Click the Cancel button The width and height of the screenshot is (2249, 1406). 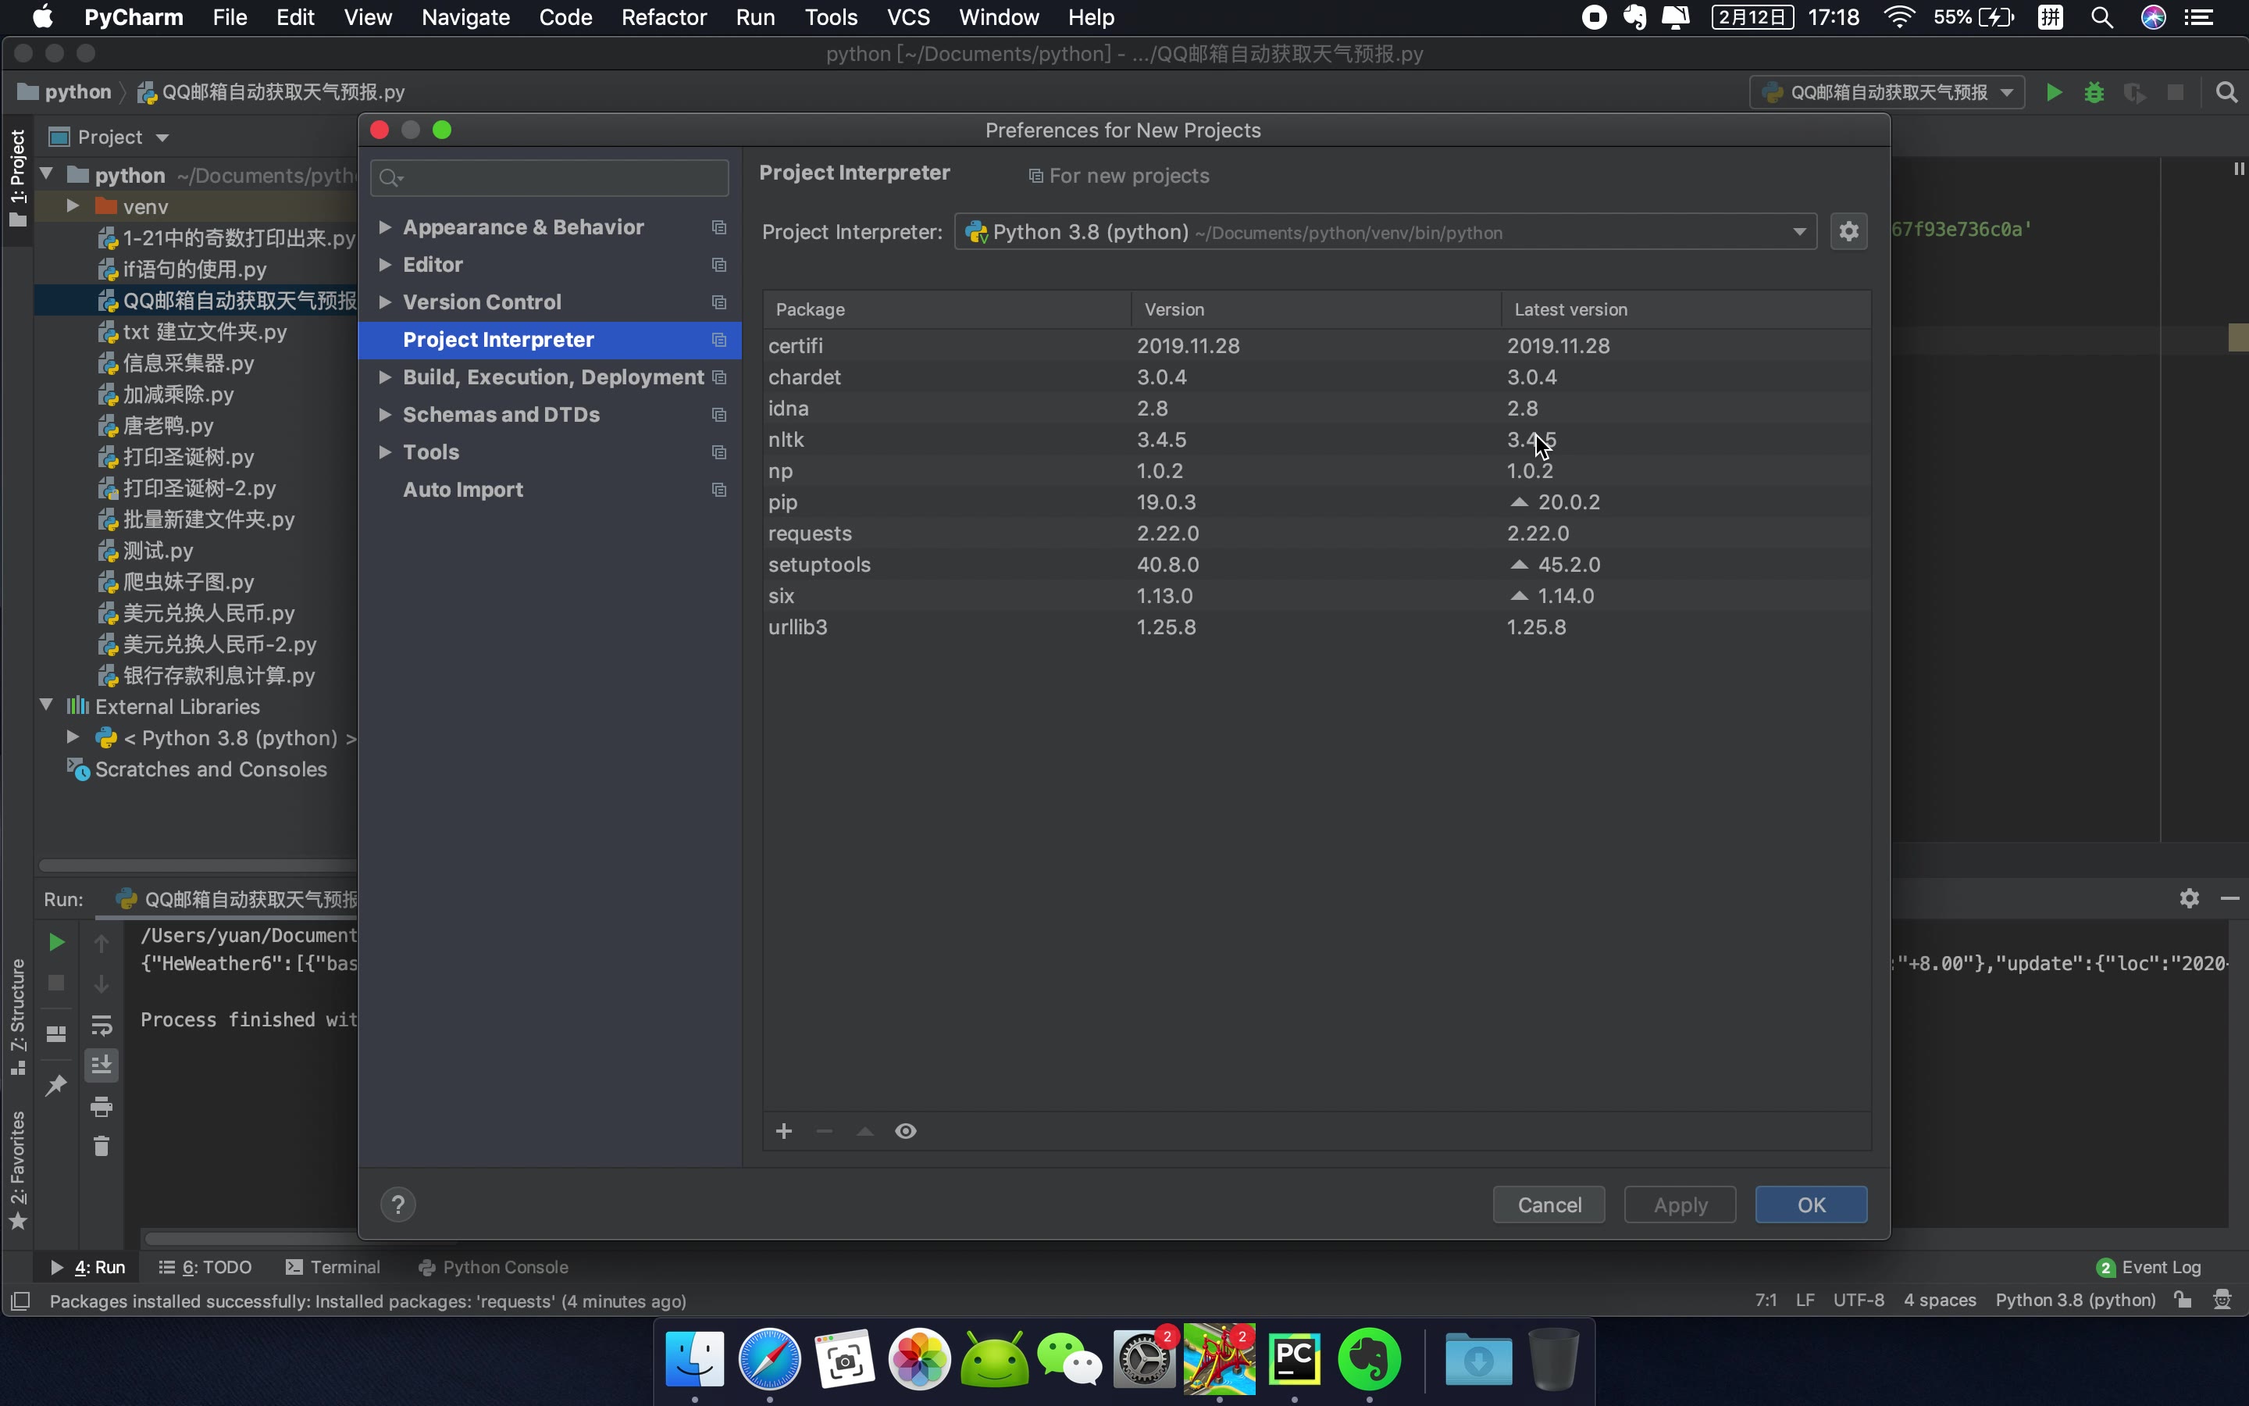click(x=1549, y=1204)
